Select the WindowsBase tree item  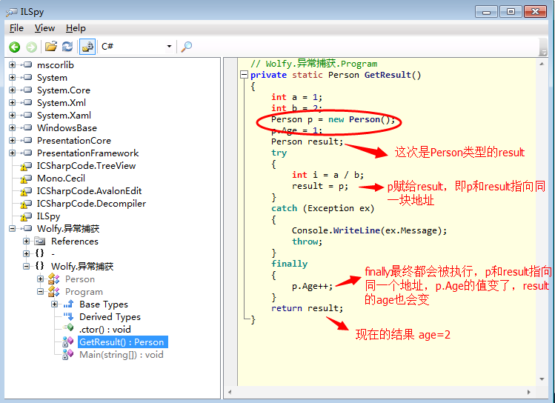pyautogui.click(x=67, y=127)
